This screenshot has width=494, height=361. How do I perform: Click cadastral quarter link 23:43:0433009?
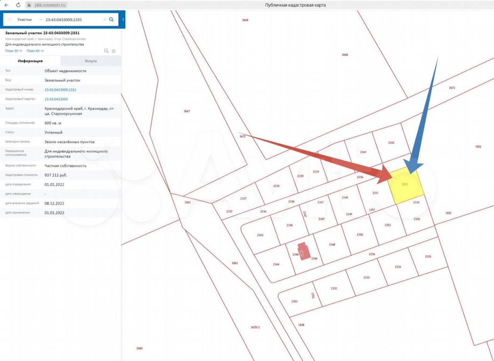coord(56,99)
